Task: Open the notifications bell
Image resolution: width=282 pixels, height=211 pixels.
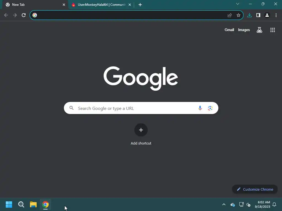Action: point(275,204)
